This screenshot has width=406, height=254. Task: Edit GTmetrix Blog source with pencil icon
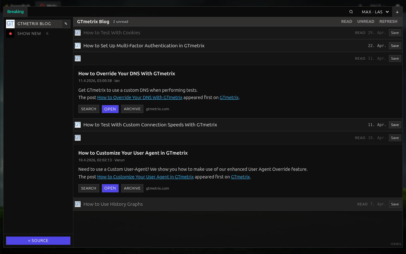tap(66, 24)
